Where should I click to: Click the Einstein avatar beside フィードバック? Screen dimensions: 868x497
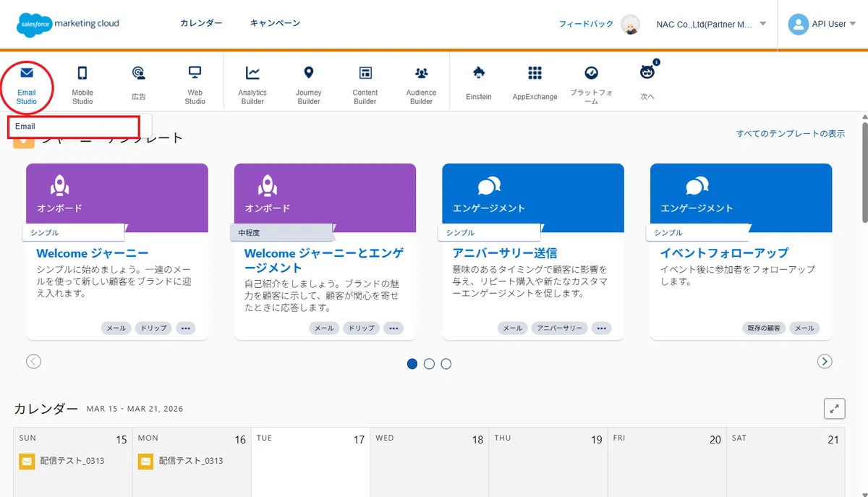pyautogui.click(x=631, y=24)
